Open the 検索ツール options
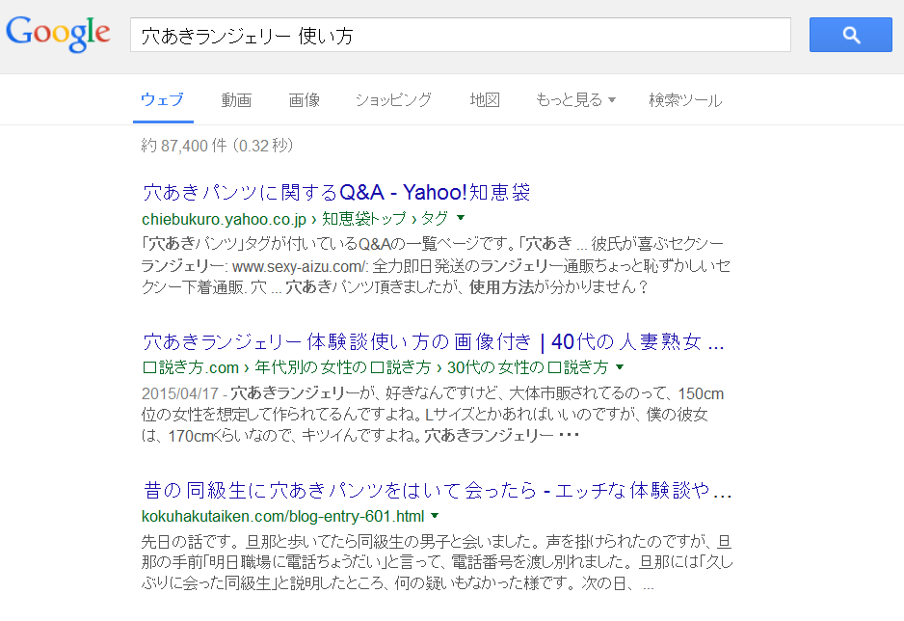 (684, 99)
